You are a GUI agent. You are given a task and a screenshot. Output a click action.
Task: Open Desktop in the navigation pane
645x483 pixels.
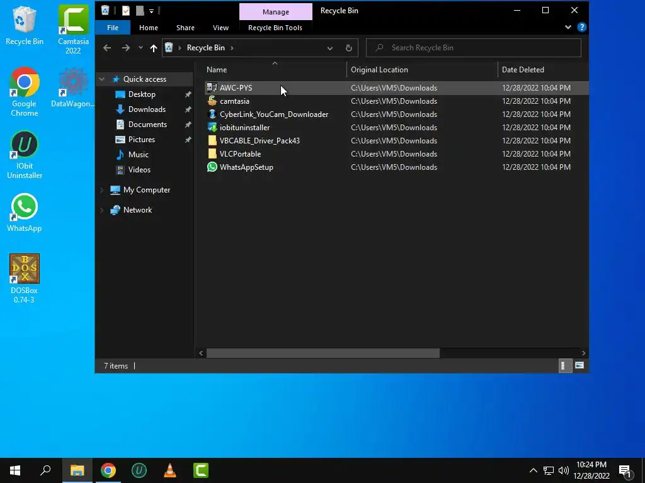[x=142, y=94]
